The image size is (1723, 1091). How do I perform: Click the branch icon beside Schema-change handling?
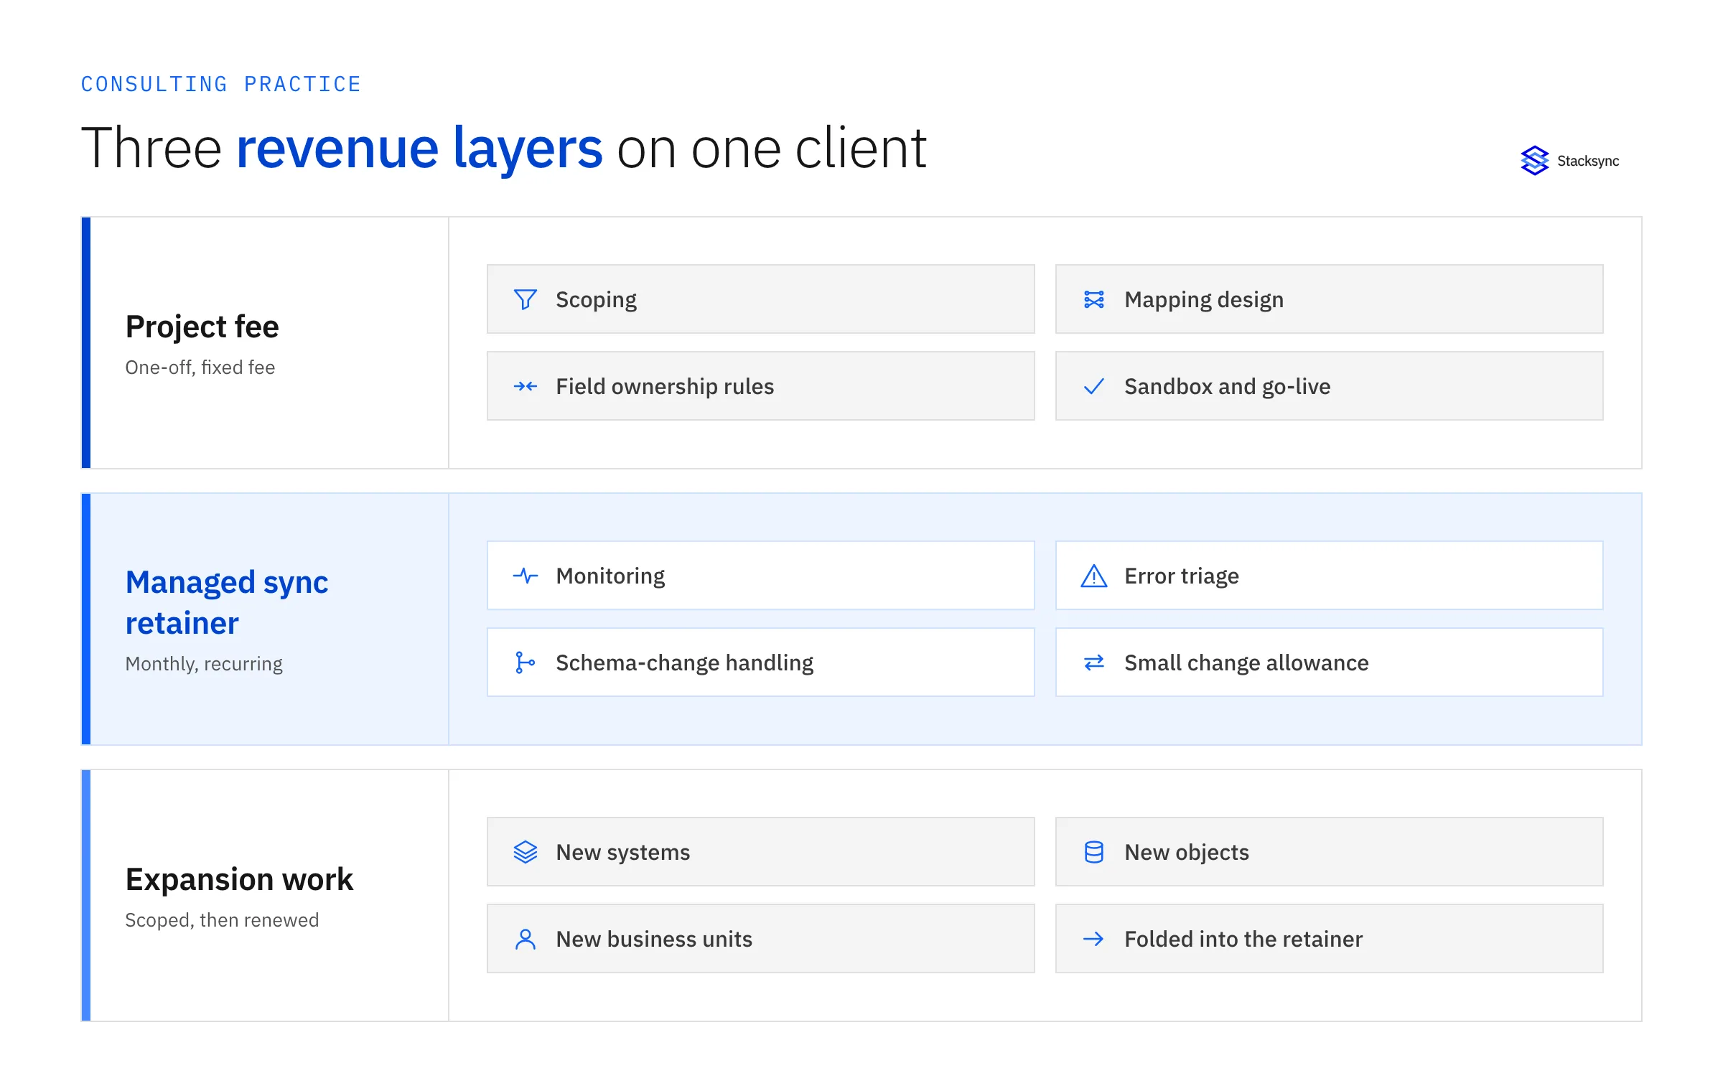[x=525, y=662]
